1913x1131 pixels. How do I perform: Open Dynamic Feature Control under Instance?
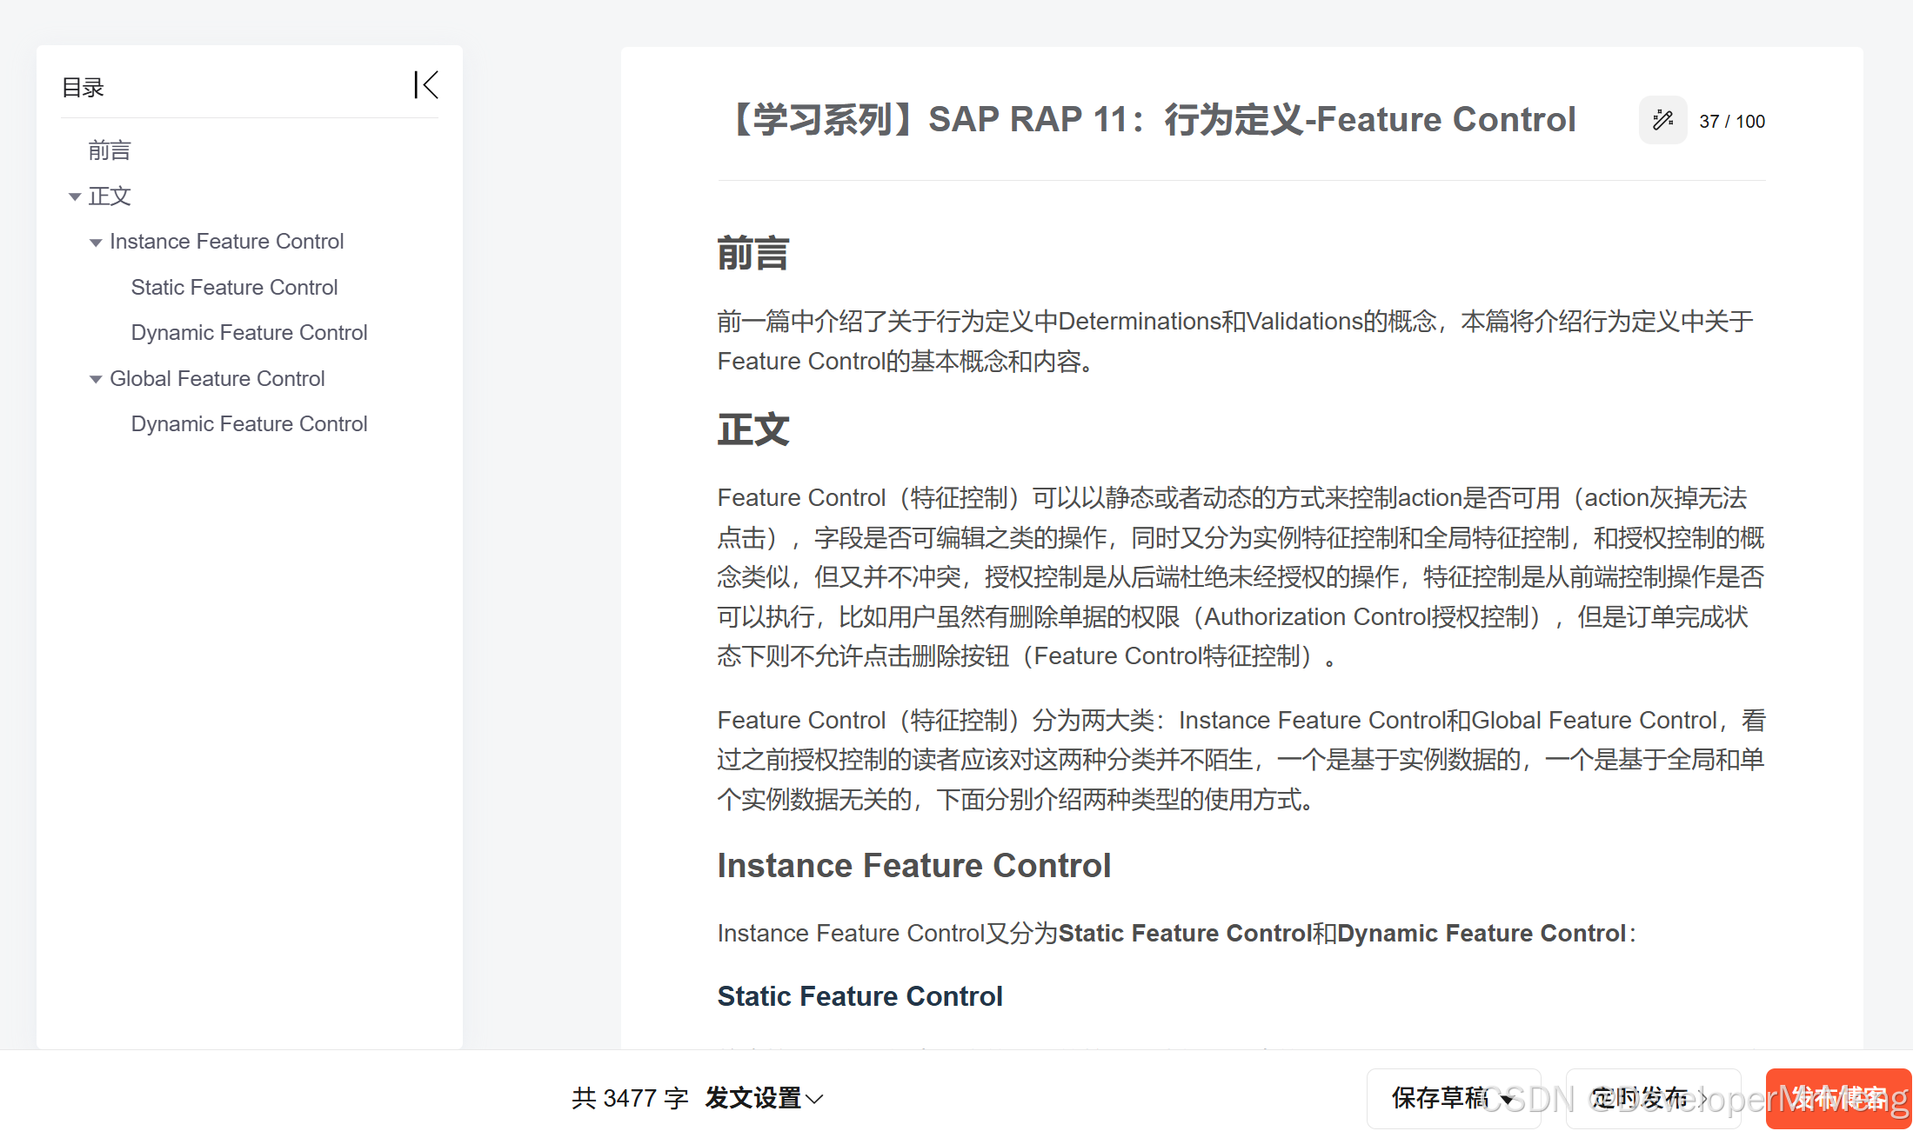click(x=249, y=332)
